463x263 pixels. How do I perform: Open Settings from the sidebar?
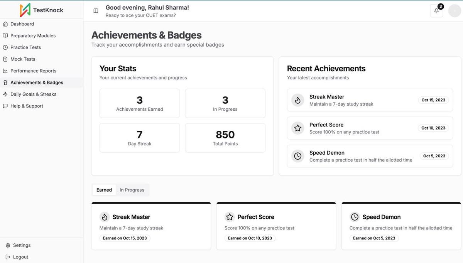(22, 245)
